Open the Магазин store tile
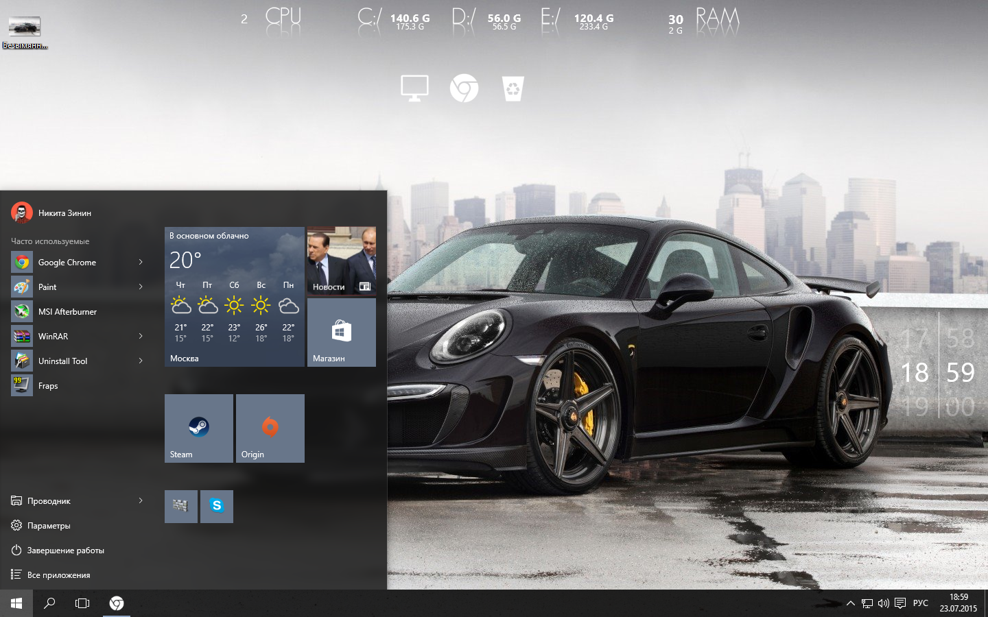The width and height of the screenshot is (988, 617). tap(342, 332)
